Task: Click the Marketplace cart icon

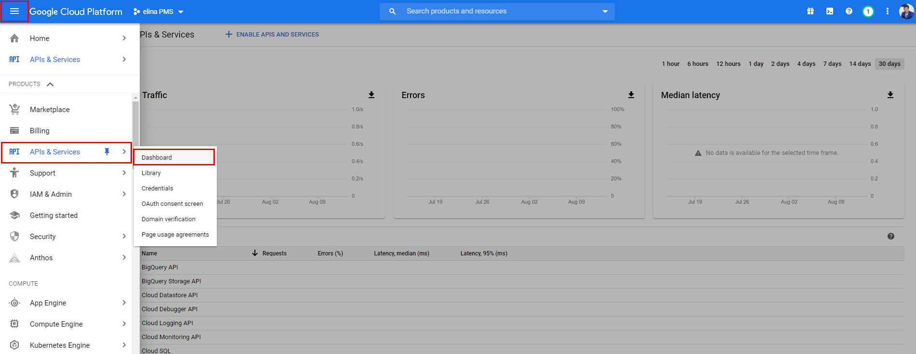Action: tap(14, 109)
